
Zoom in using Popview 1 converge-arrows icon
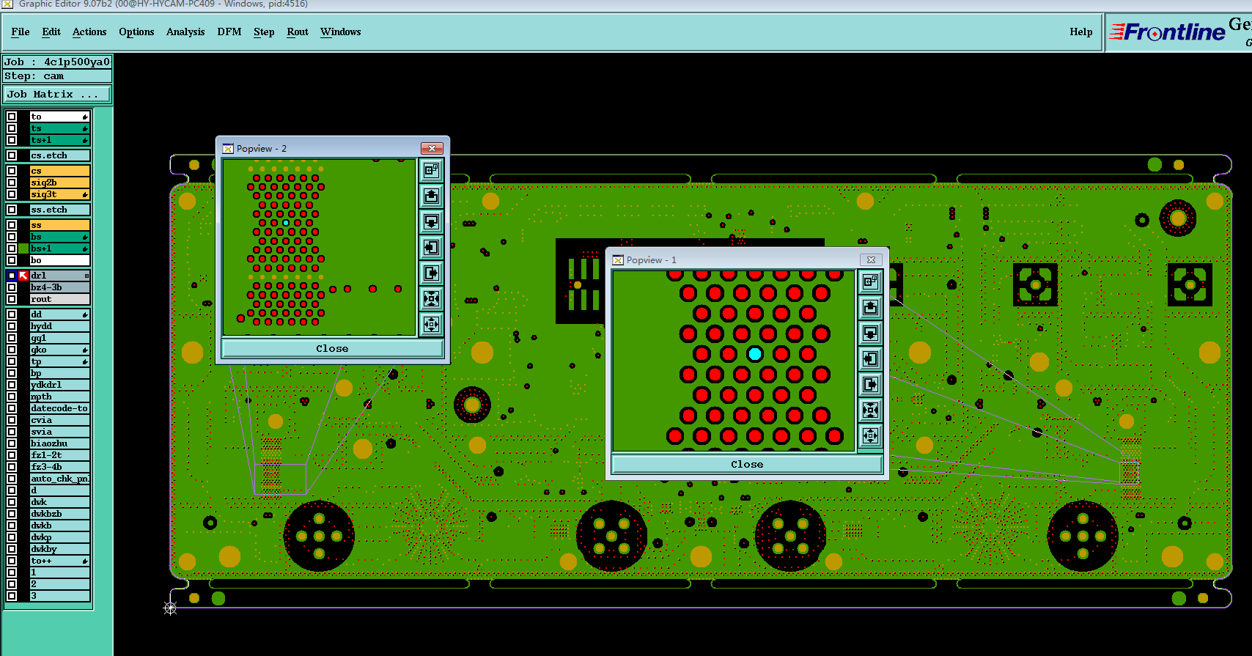870,410
